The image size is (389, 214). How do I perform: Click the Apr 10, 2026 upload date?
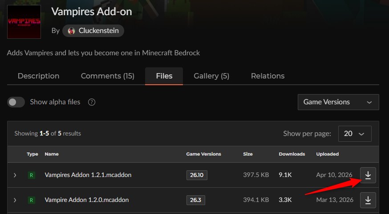click(x=334, y=175)
